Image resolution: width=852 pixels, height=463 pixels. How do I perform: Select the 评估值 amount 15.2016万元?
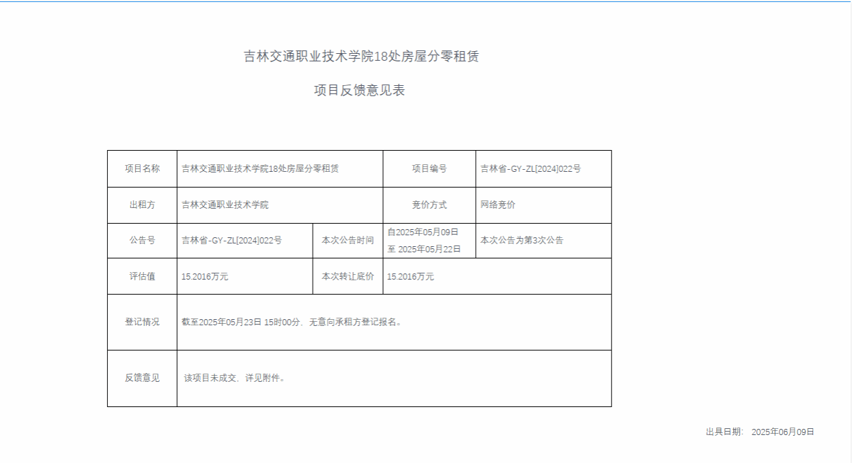click(205, 276)
